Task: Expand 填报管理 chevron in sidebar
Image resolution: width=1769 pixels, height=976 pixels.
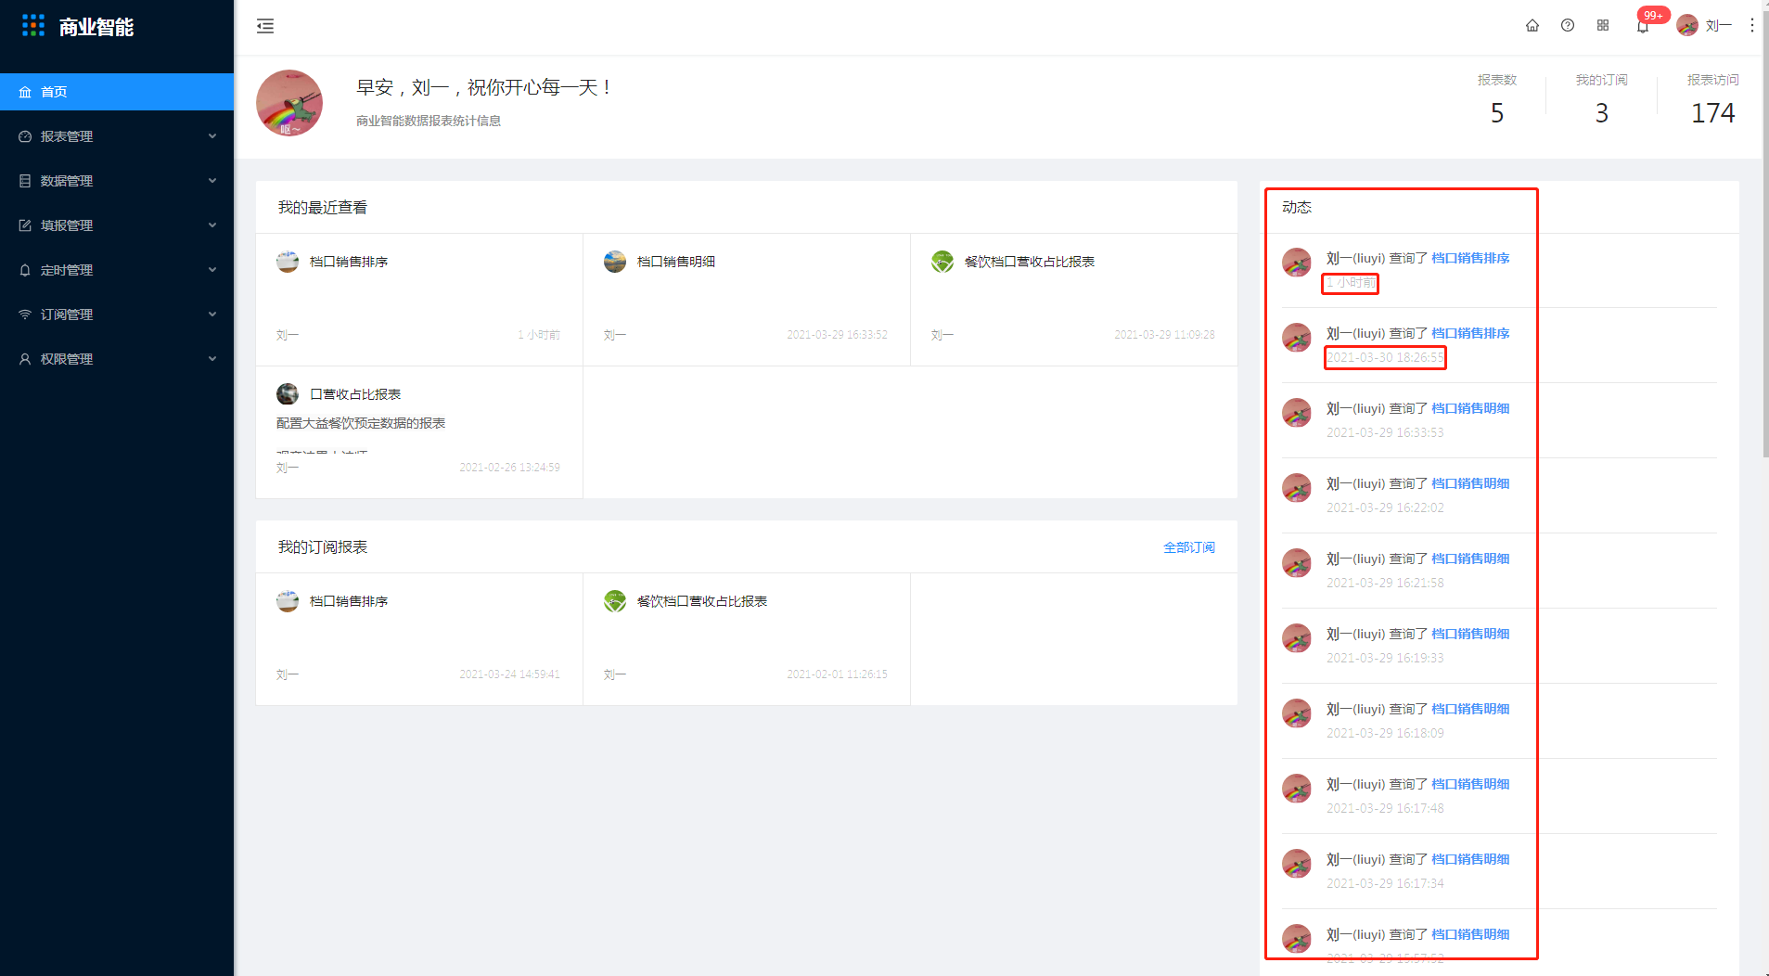Action: coord(212,225)
